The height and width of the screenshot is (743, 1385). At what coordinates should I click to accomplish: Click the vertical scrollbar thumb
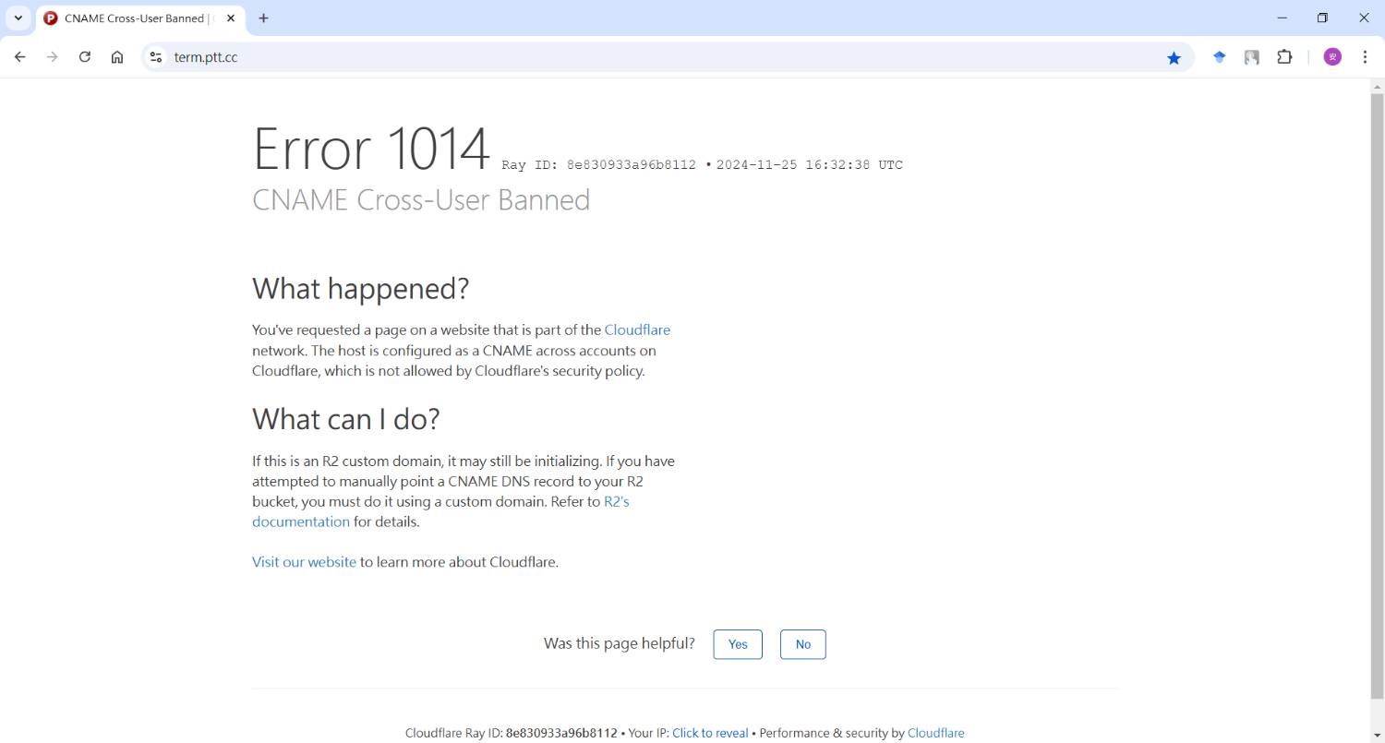point(1378,397)
